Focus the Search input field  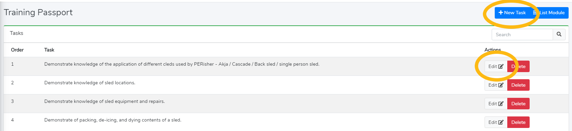click(x=522, y=35)
